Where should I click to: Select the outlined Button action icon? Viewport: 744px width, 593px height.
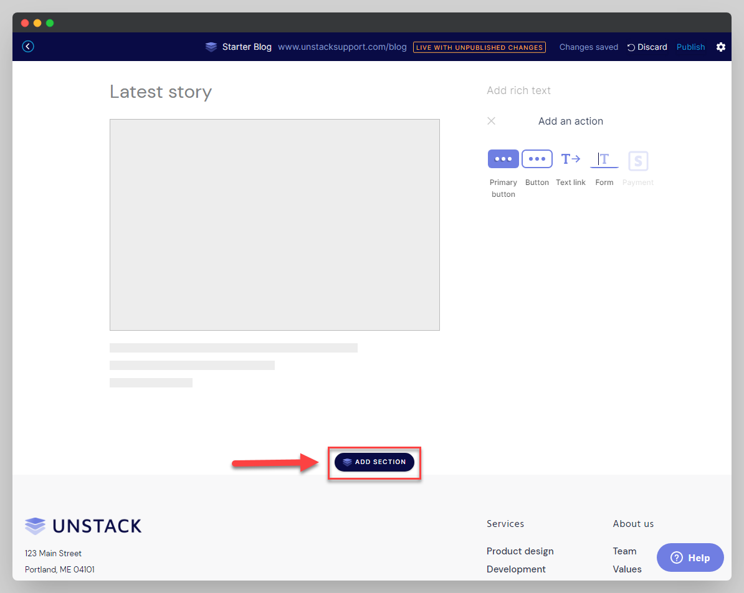(537, 159)
